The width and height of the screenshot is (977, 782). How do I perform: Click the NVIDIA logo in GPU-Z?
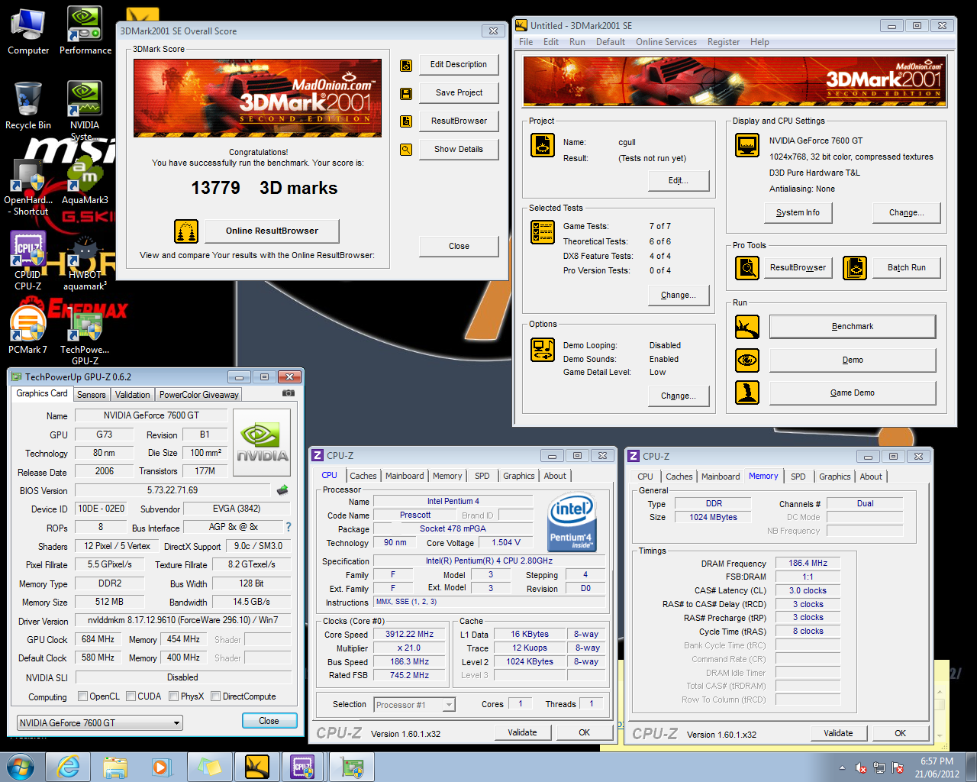[262, 444]
